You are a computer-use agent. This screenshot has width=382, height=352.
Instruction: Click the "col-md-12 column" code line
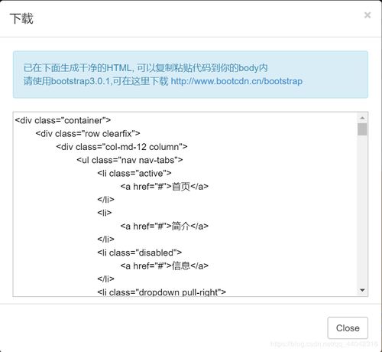point(121,147)
